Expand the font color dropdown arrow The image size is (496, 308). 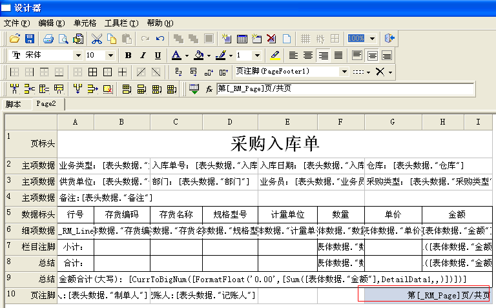(187, 56)
